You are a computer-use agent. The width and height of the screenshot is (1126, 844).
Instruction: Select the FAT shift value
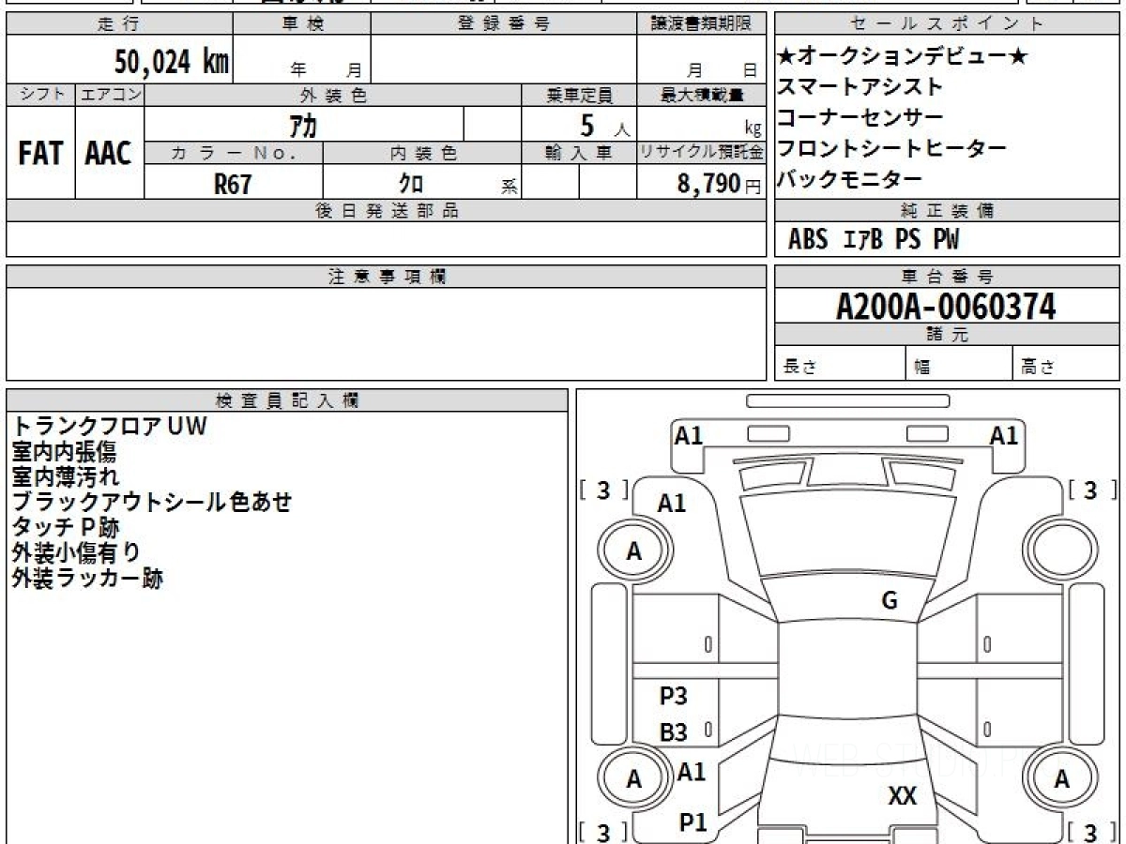pyautogui.click(x=40, y=153)
